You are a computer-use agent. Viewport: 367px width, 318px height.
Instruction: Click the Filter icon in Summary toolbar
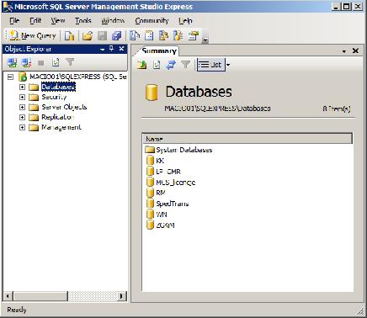click(185, 65)
